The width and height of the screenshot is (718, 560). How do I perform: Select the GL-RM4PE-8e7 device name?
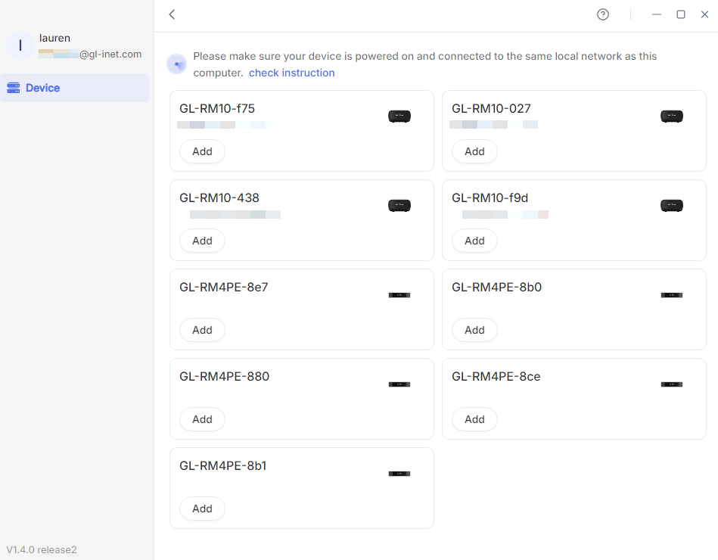(x=224, y=287)
